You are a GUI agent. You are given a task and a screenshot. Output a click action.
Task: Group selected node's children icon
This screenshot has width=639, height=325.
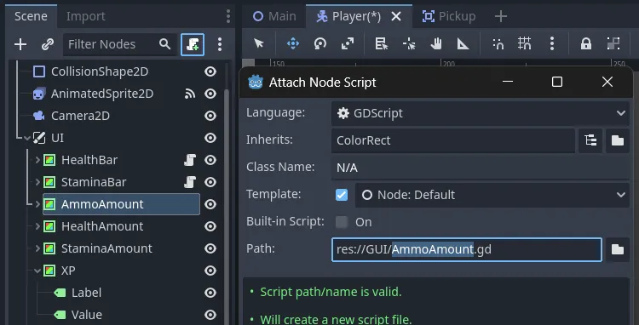(x=613, y=43)
